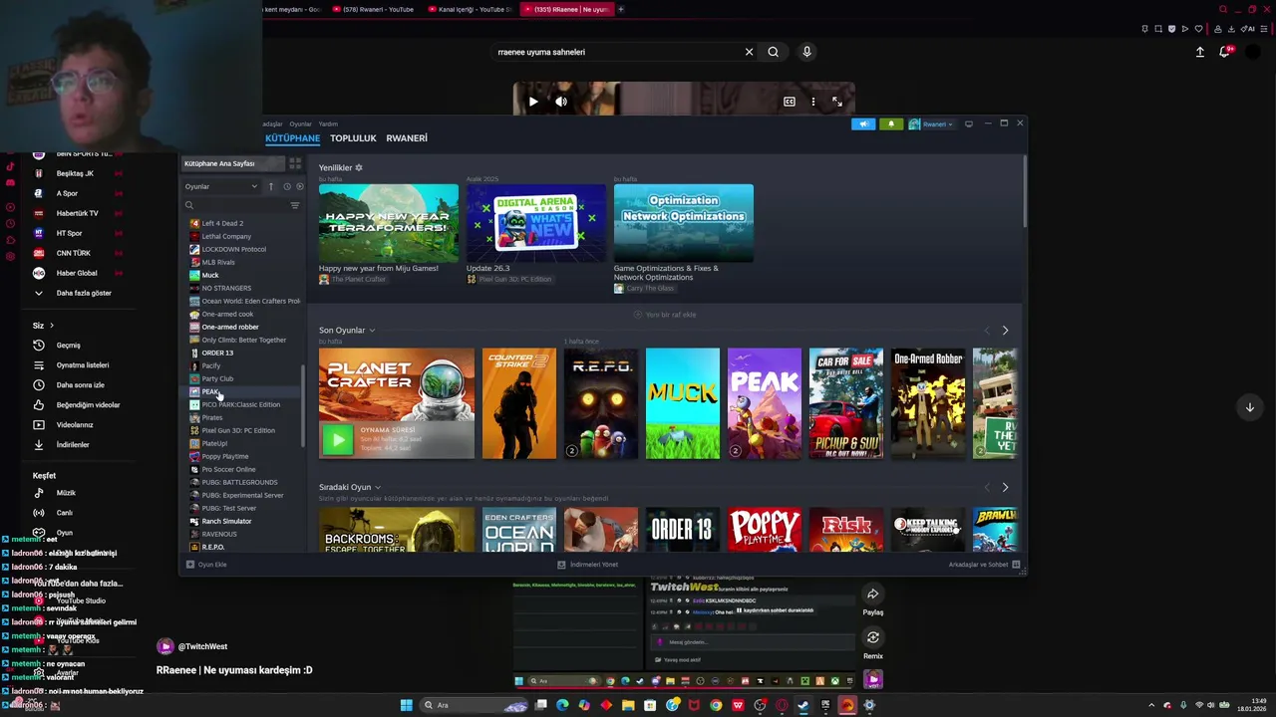Expand the Sıradaki Oyun shelf dropdown
The image size is (1276, 717).
pos(377,487)
